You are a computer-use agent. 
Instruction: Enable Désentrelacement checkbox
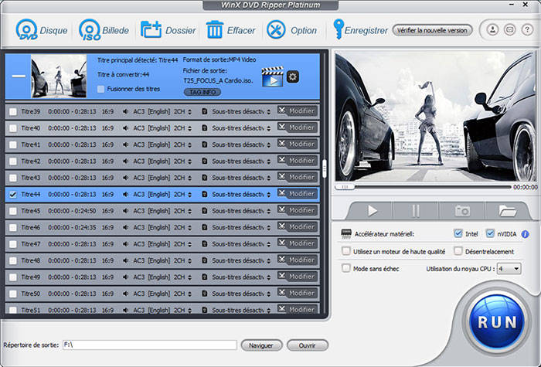[458, 250]
